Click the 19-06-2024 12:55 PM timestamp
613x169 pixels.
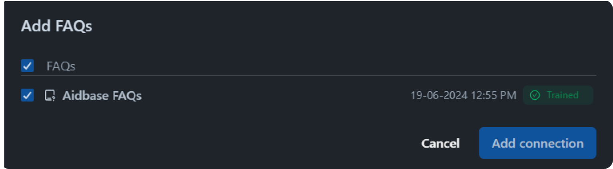point(463,95)
